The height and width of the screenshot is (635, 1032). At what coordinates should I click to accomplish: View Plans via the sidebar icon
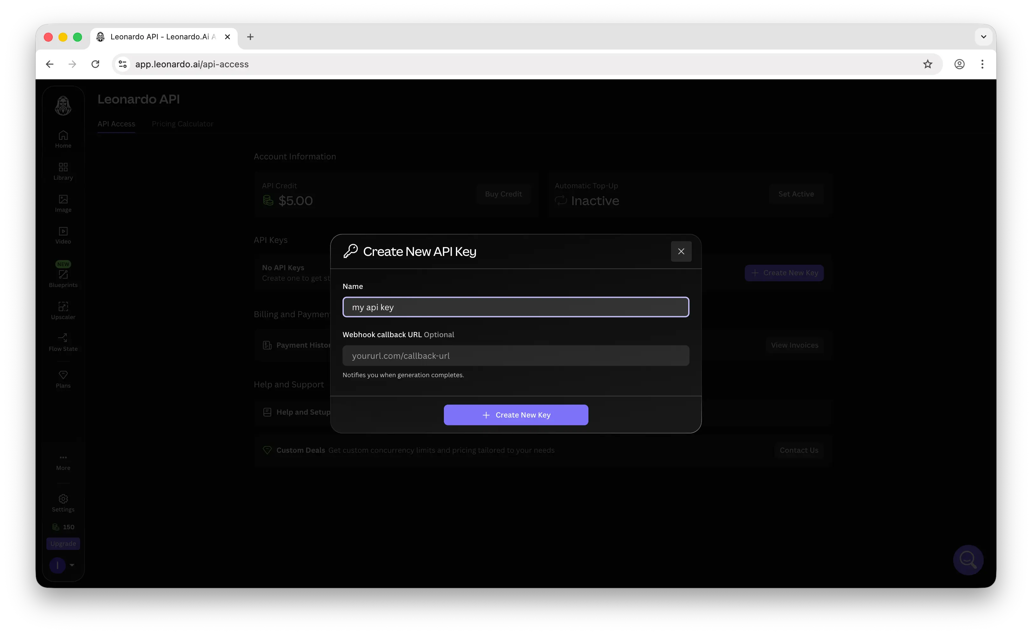tap(63, 378)
